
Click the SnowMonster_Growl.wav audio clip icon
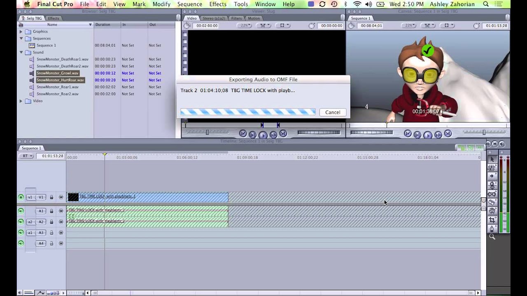pyautogui.click(x=32, y=73)
